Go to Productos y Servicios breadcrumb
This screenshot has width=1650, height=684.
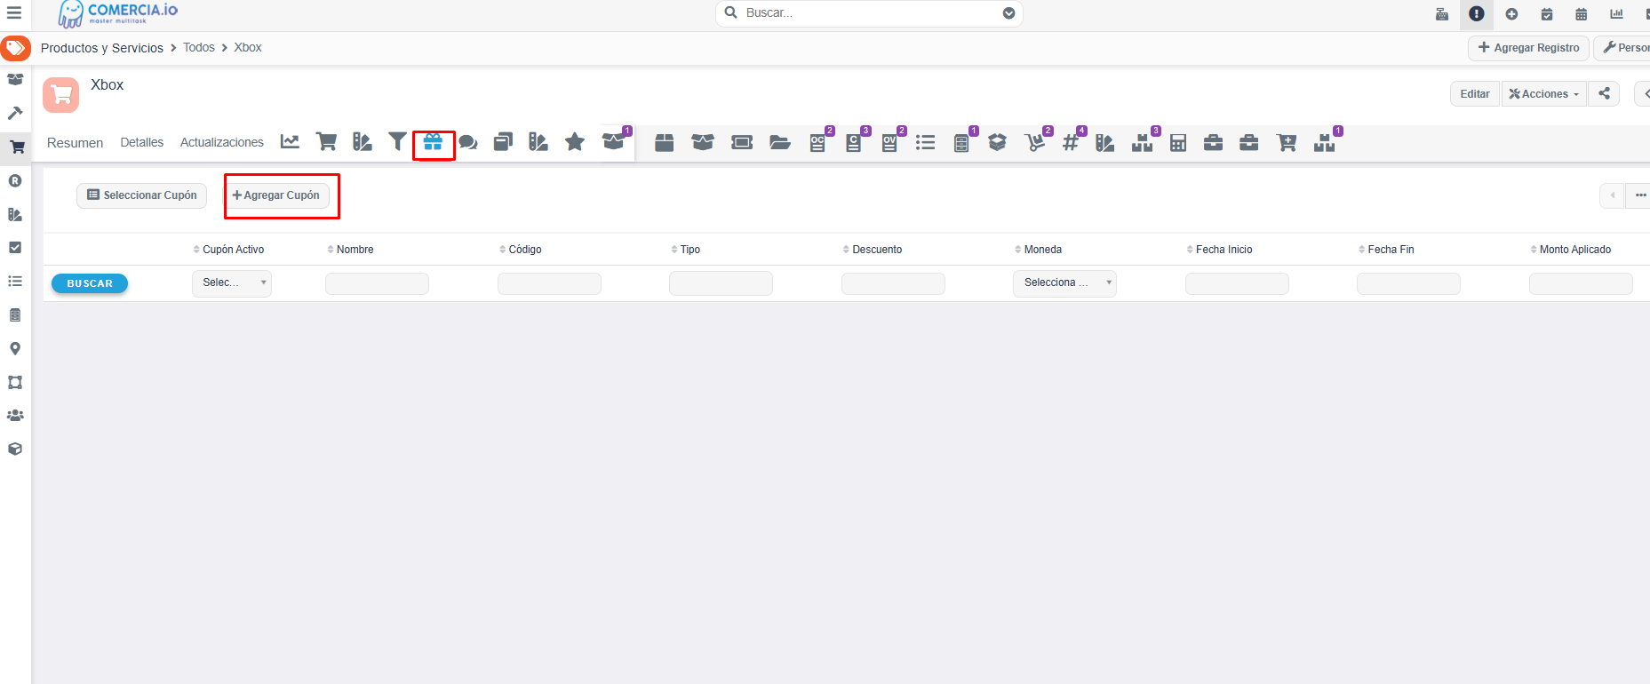[x=102, y=48]
